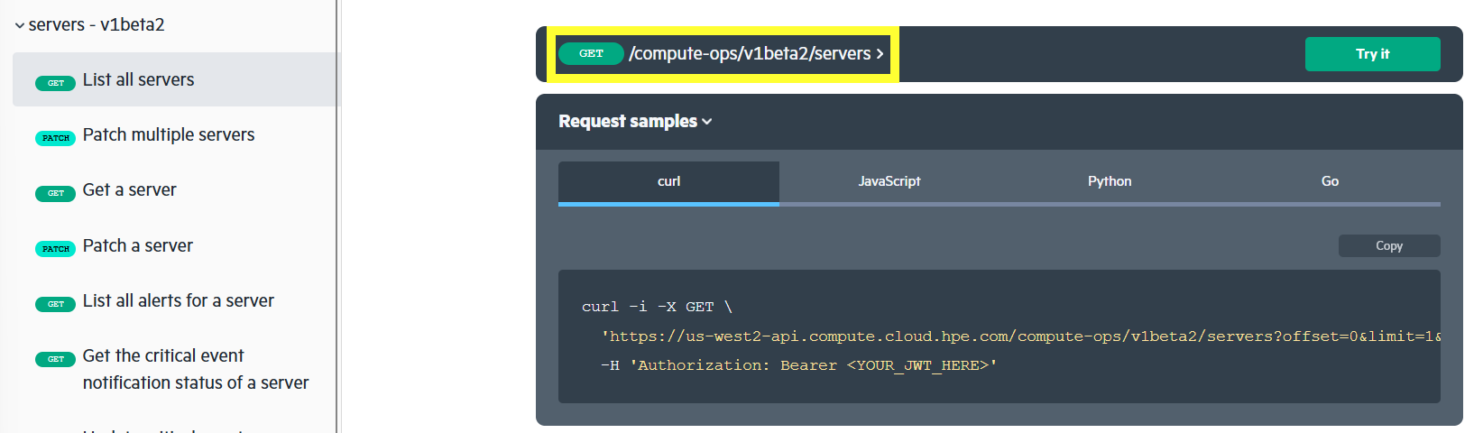The height and width of the screenshot is (433, 1474).
Task: Switch to the Python tab
Action: click(1110, 182)
